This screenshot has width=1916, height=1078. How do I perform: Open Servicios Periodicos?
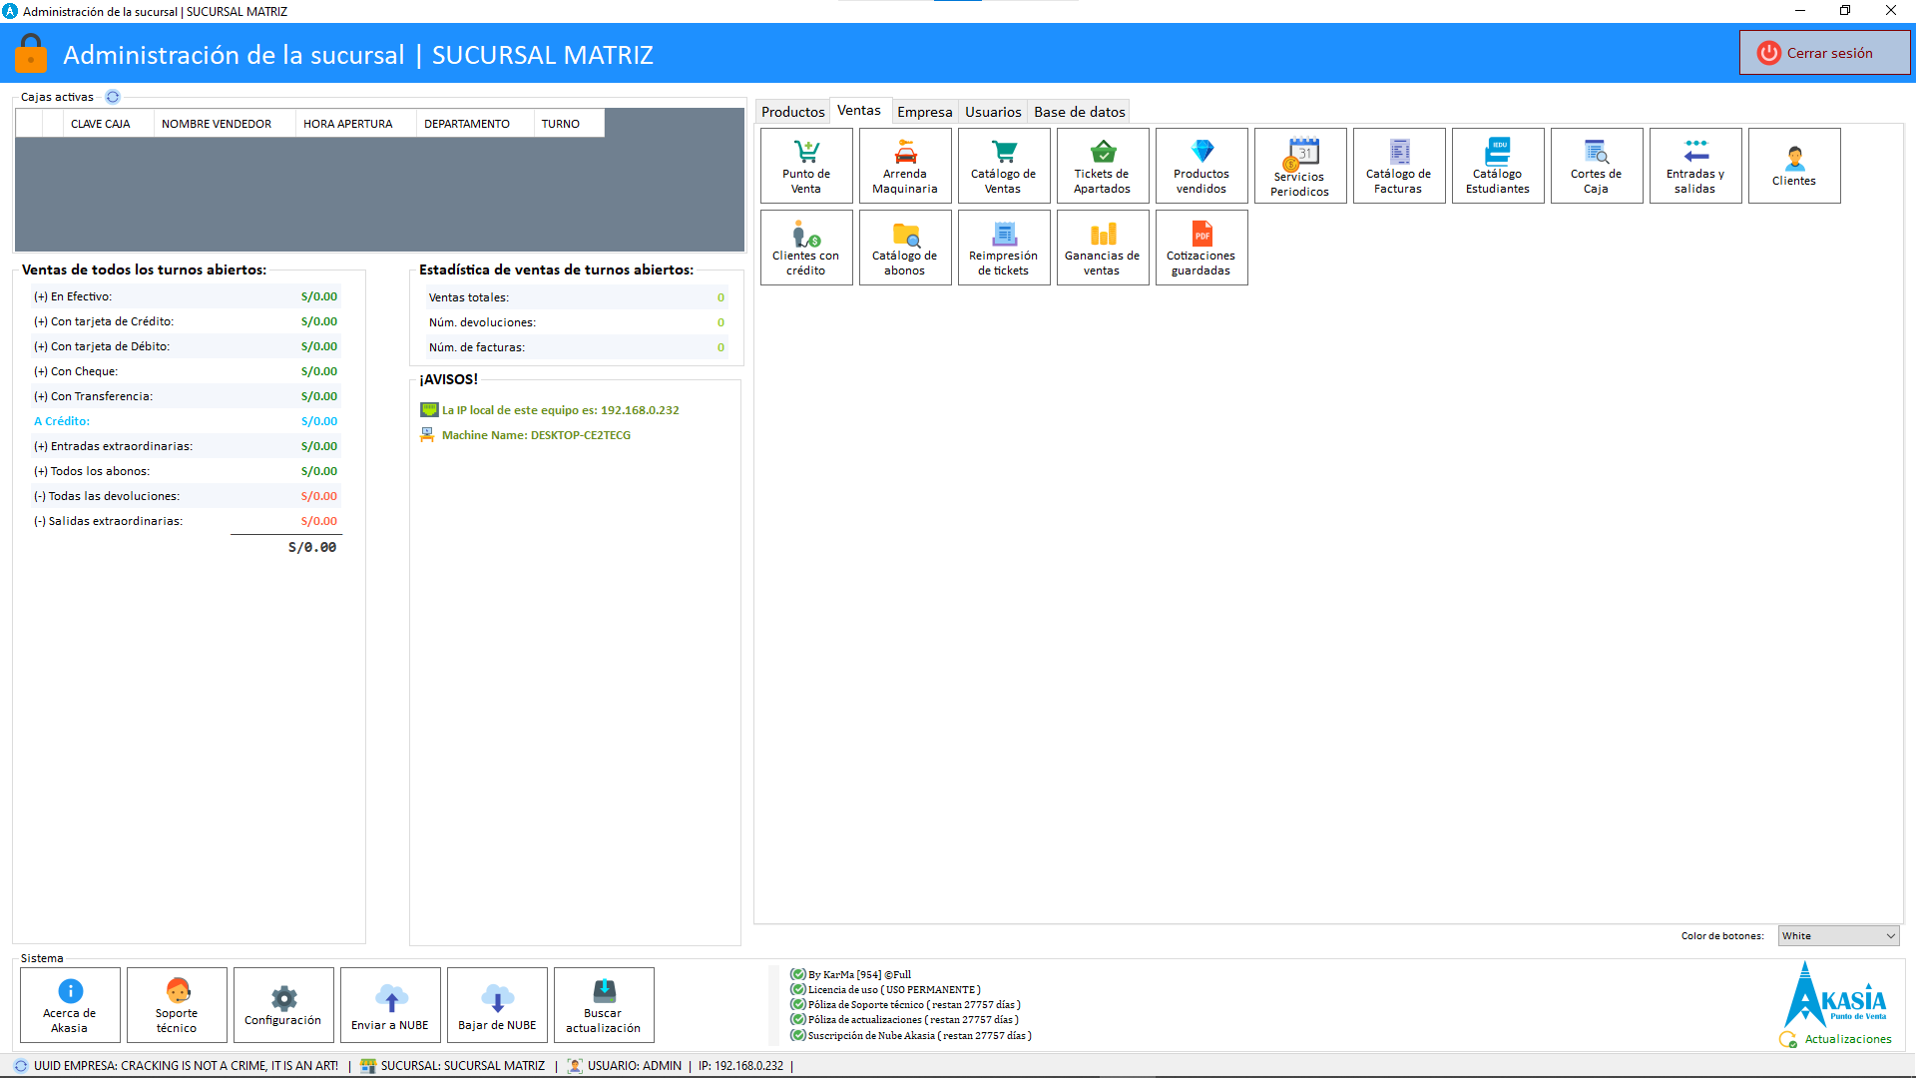coord(1300,166)
